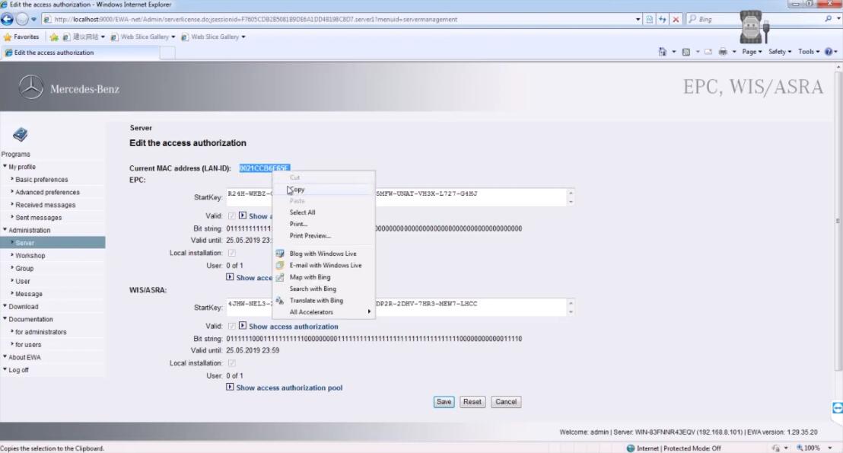The height and width of the screenshot is (453, 843).
Task: Choose Copy from the context menu
Action: pyautogui.click(x=323, y=190)
